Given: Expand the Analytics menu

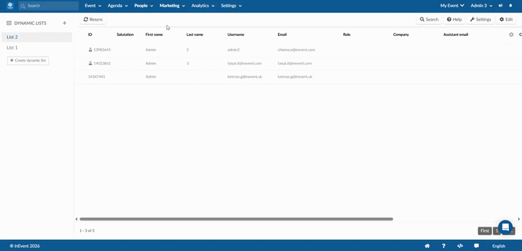Looking at the screenshot, I should 203,6.
